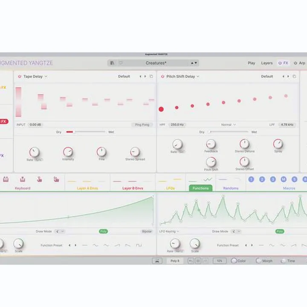Choose sine preset in right function
The height and width of the screenshot is (307, 307).
[x=272, y=245]
